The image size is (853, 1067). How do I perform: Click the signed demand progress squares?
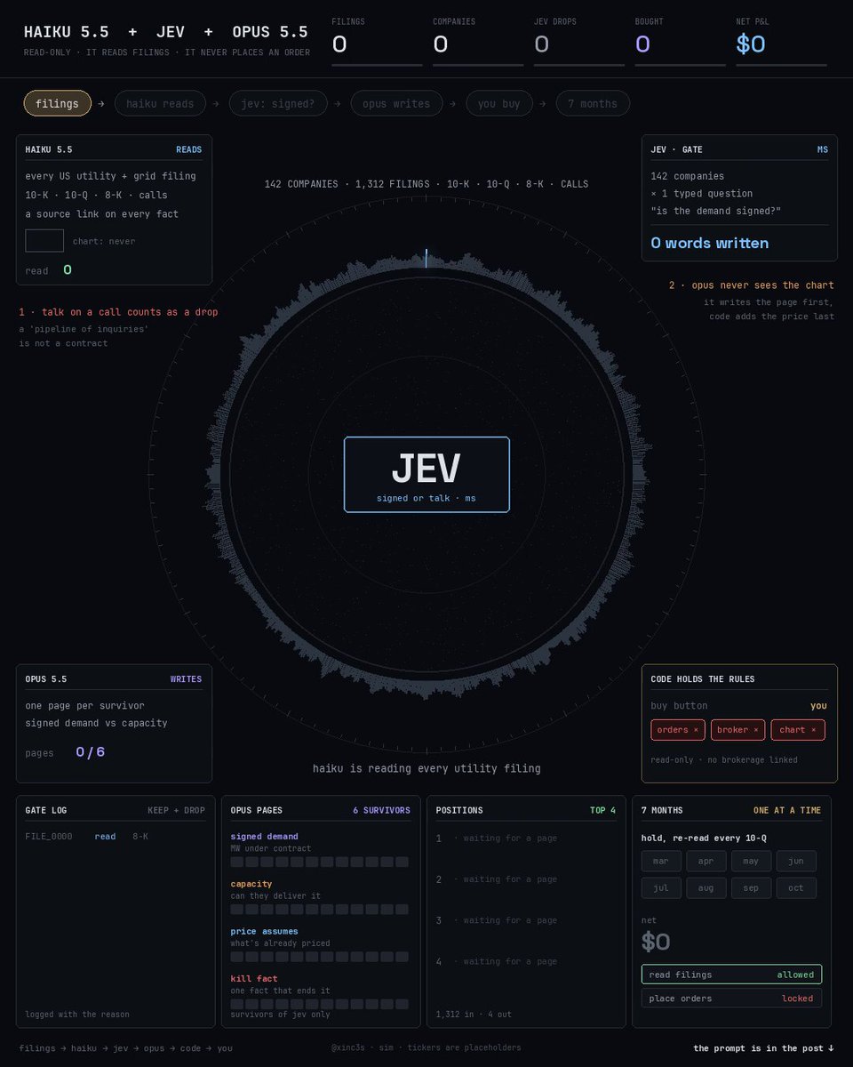tap(320, 862)
